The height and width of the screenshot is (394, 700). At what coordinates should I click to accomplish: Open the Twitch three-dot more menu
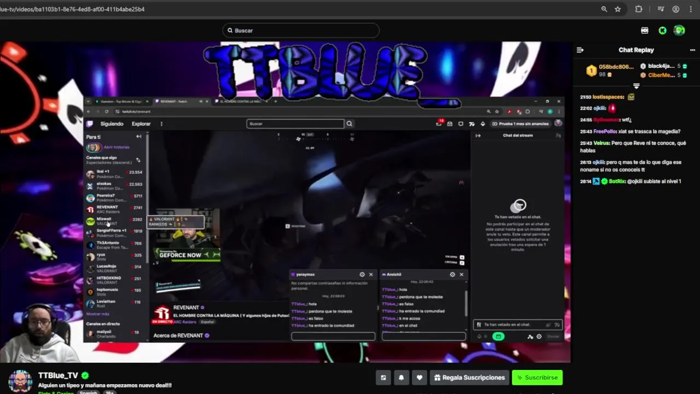[x=161, y=124]
